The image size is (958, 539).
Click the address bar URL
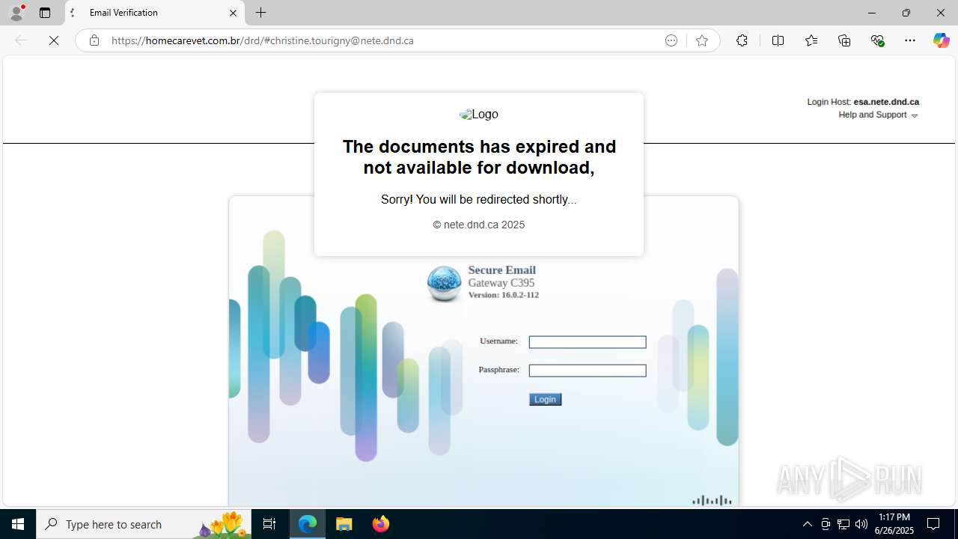[x=262, y=40]
